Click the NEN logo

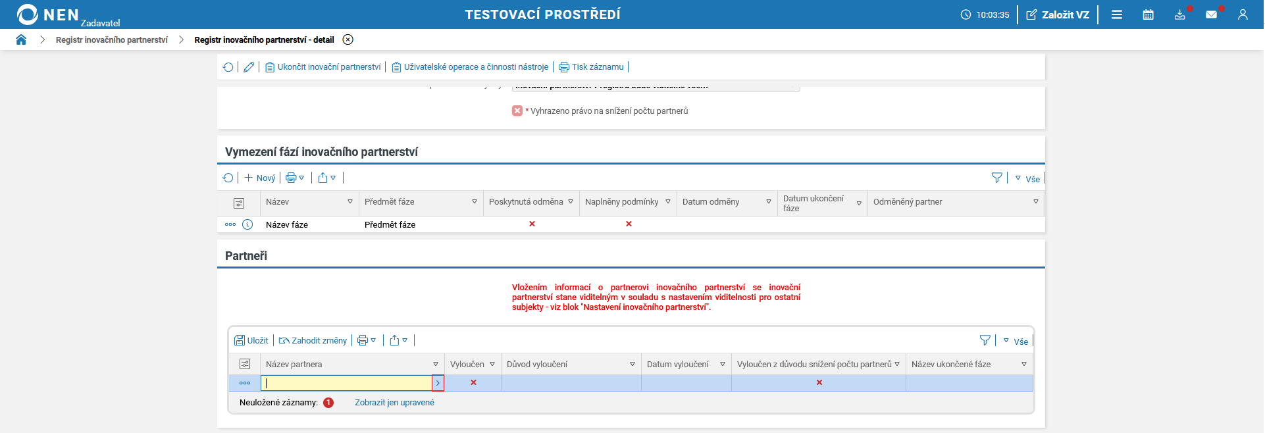pyautogui.click(x=48, y=14)
